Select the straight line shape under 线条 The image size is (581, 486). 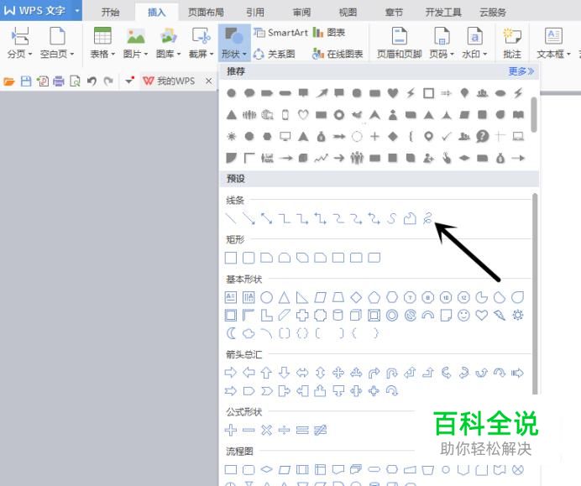(231, 218)
